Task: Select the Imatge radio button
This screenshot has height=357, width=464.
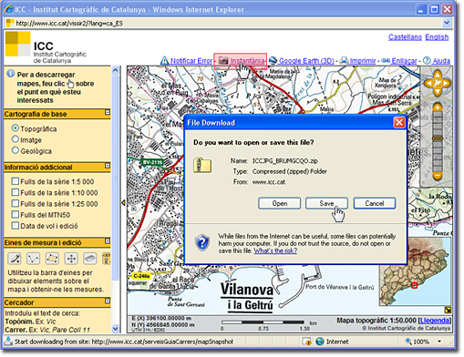Action: [15, 139]
